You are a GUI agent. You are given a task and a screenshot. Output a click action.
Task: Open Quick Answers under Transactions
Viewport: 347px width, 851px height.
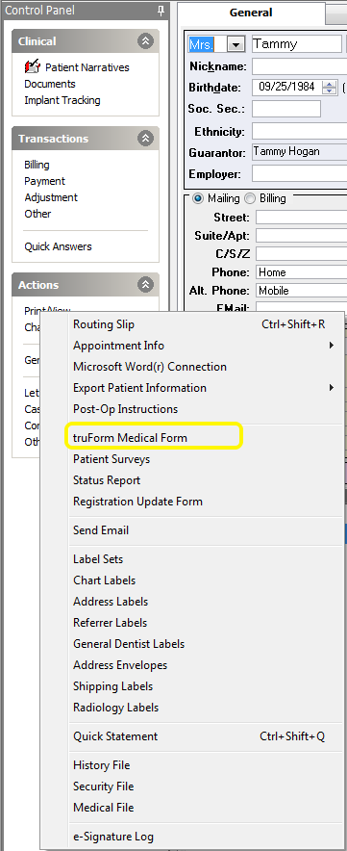pyautogui.click(x=58, y=246)
